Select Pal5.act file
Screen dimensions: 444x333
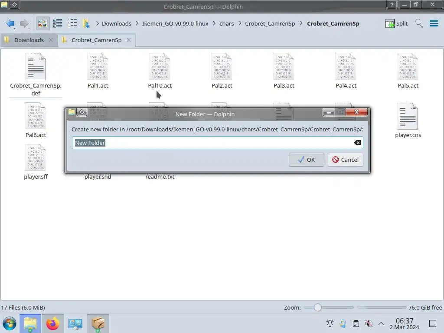tap(408, 71)
